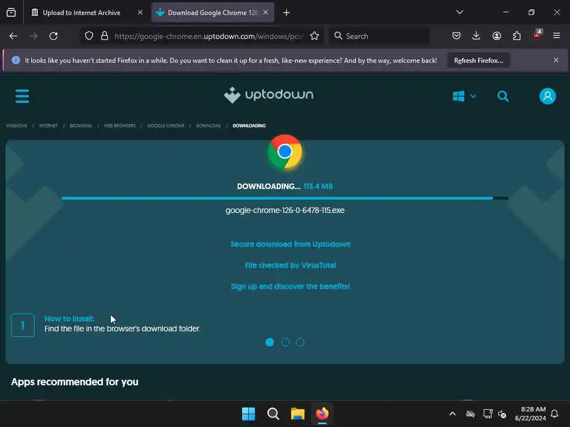Show site security padlock info
This screenshot has height=427, width=570.
click(x=105, y=36)
